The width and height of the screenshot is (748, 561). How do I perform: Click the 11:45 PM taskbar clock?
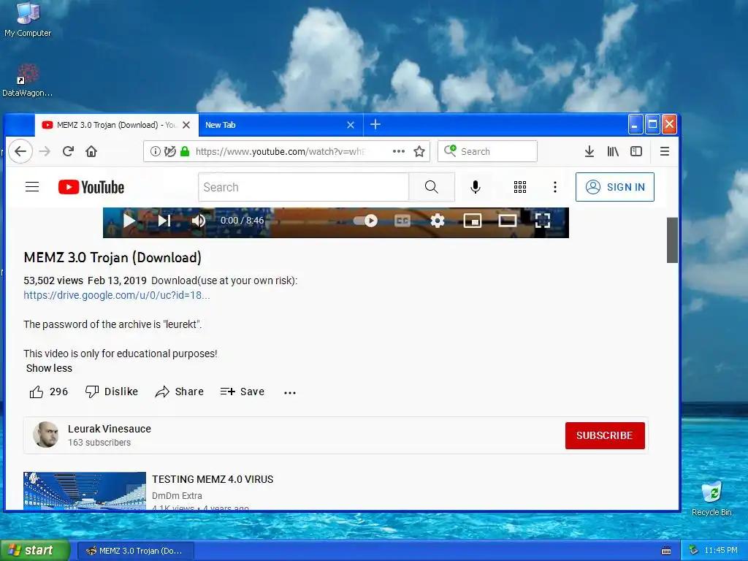[721, 551]
